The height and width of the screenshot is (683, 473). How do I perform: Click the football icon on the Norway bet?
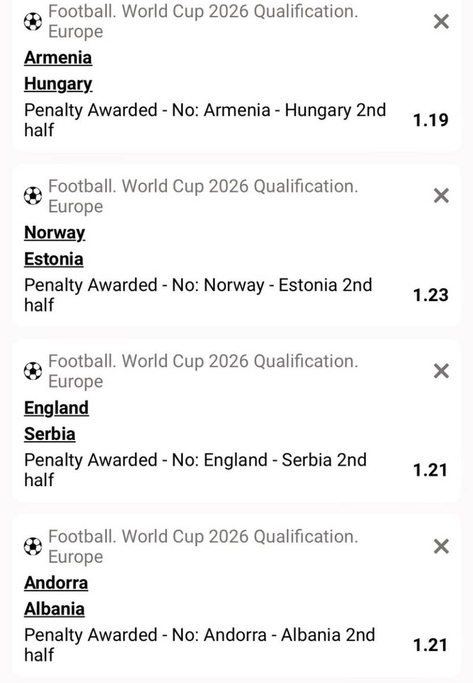click(x=33, y=196)
